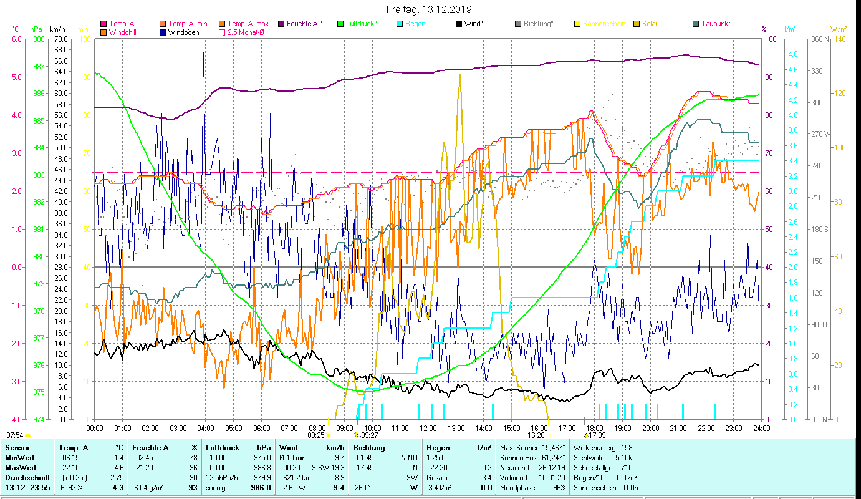Viewport: 861px width, 499px height.
Task: Click the current temperature value 4.3
Action: [118, 488]
